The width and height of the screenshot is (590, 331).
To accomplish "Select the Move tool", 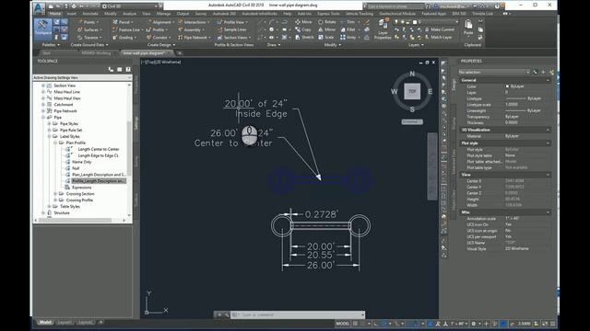I will coord(303,22).
